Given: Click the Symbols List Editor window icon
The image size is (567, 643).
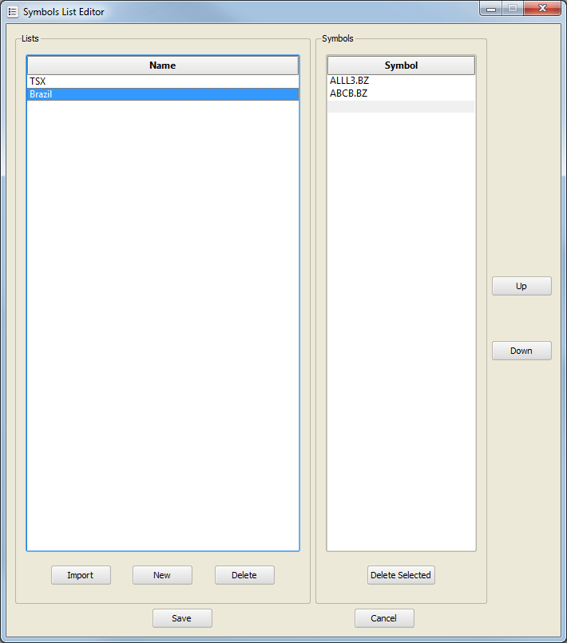Looking at the screenshot, I should 13,12.
